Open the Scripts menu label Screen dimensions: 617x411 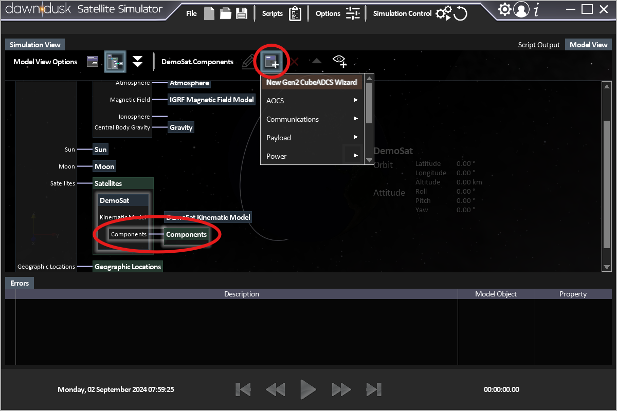coord(273,13)
